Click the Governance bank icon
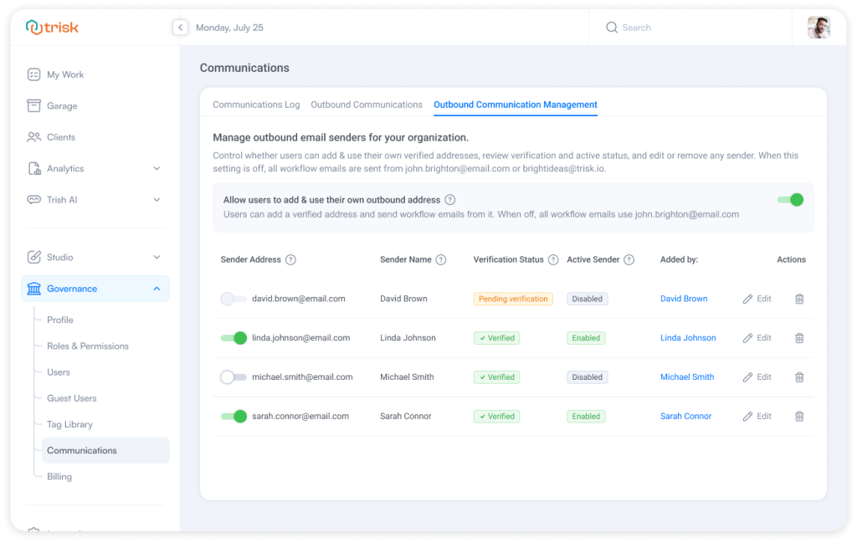The width and height of the screenshot is (857, 543). [x=33, y=288]
